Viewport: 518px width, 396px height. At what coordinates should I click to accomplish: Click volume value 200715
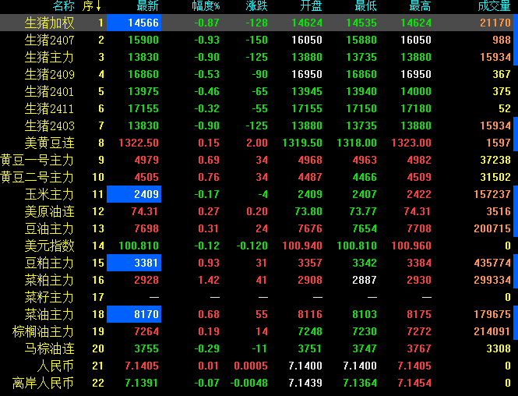[x=492, y=228]
